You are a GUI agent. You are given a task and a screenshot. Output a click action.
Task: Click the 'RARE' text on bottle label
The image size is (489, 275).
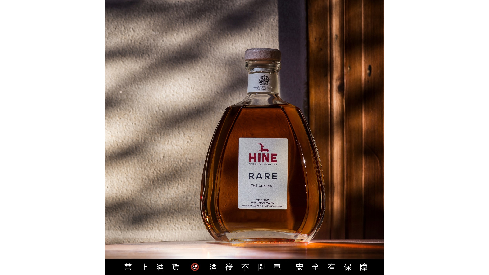click(x=263, y=176)
